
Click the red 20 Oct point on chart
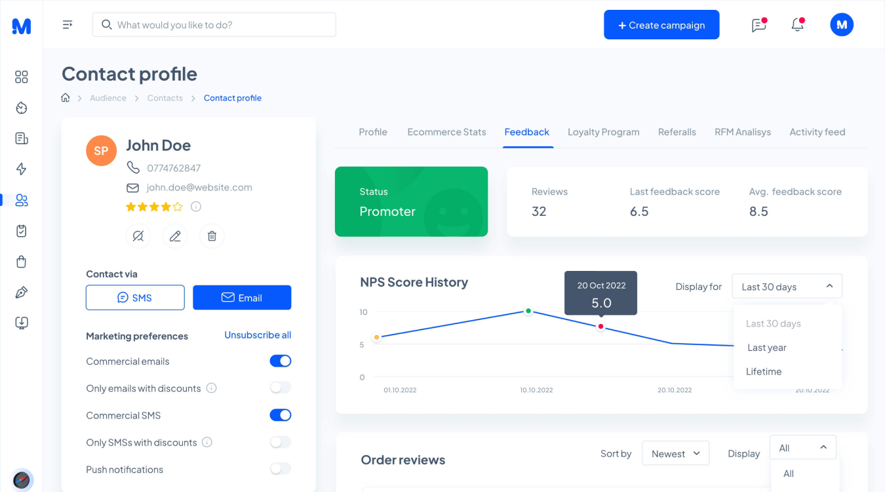(601, 327)
